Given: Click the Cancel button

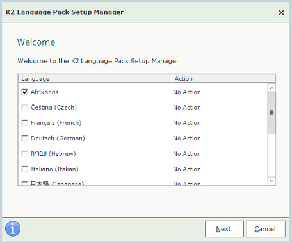Looking at the screenshot, I should (266, 229).
